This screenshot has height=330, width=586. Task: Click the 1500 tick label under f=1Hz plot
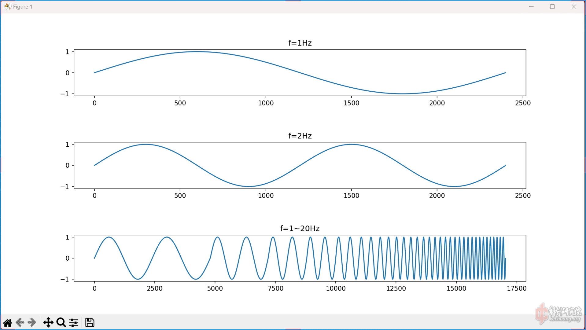point(351,103)
